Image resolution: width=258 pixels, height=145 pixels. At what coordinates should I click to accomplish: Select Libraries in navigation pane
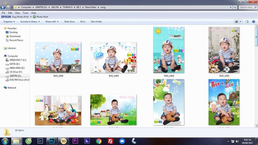click(x=12, y=48)
